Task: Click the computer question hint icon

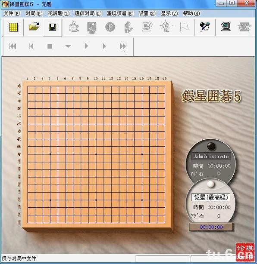Action: pyautogui.click(x=147, y=27)
